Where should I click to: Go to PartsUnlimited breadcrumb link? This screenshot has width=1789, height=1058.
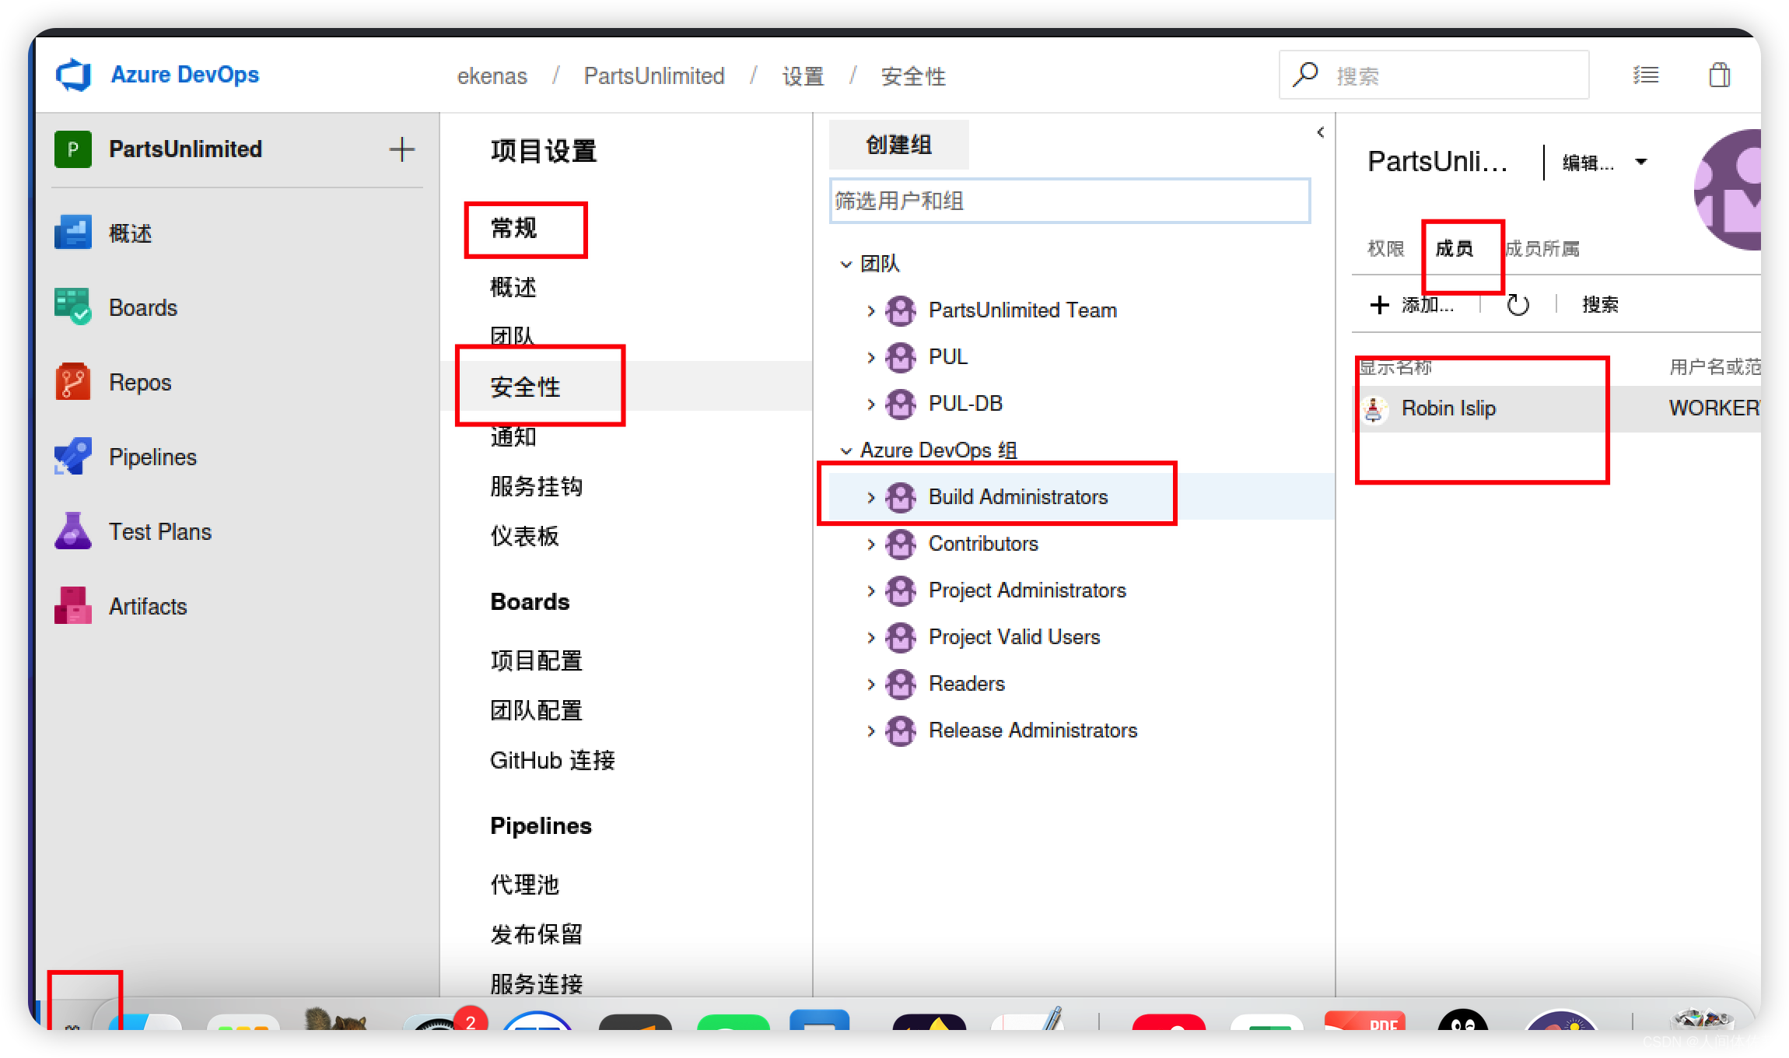pyautogui.click(x=654, y=75)
